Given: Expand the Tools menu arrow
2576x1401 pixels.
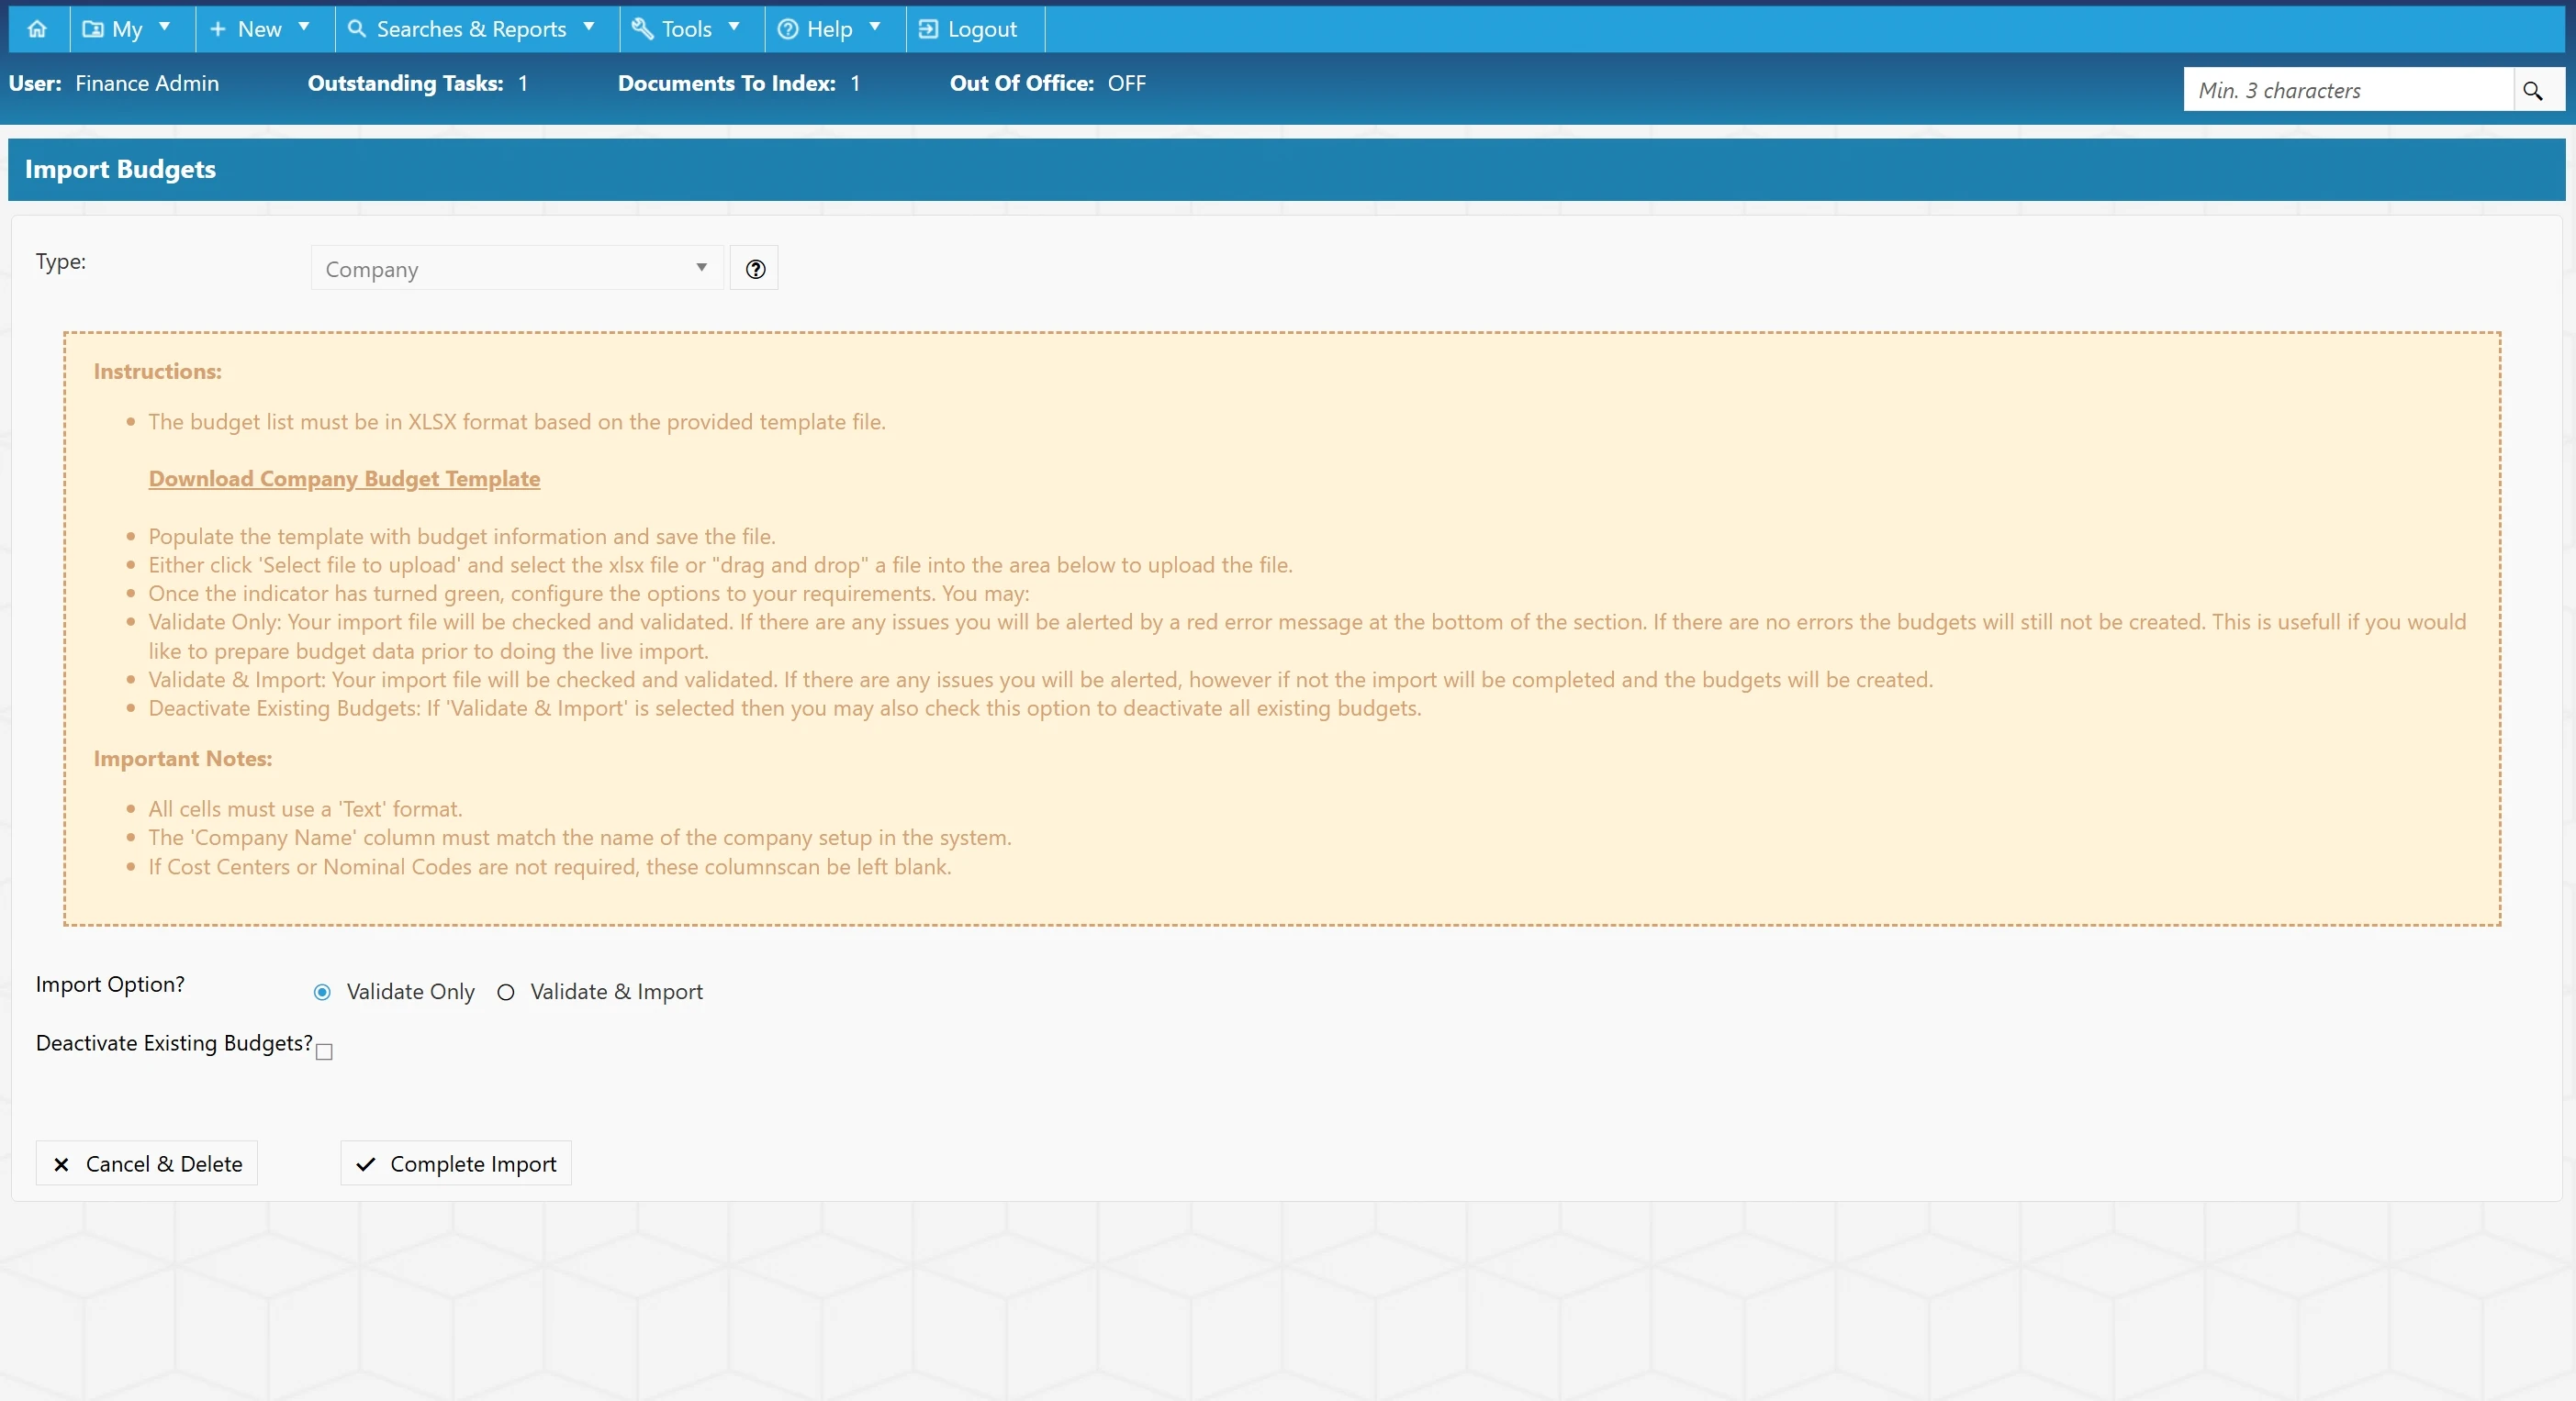Looking at the screenshot, I should (734, 27).
